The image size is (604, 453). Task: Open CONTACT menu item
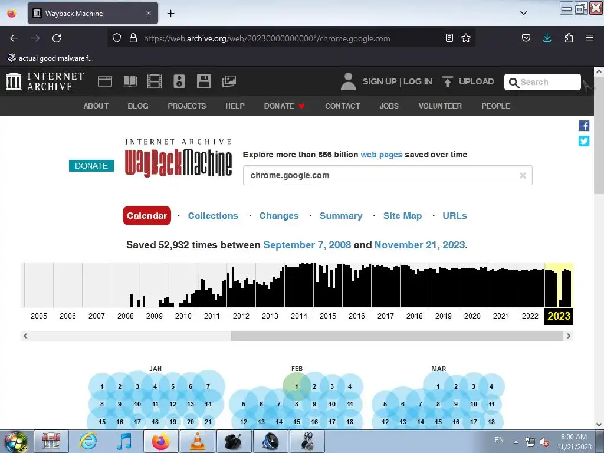(x=343, y=106)
